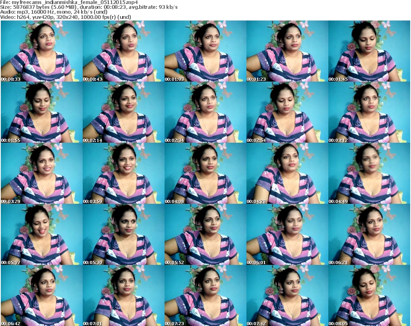Screen dimensions: 411x326
Task: Pick the 00:03:29 video frame
Action: point(41,173)
